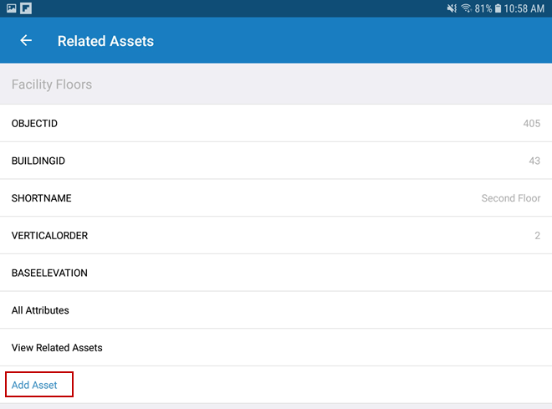Click the Add Asset link
The image size is (552, 409).
tap(35, 385)
